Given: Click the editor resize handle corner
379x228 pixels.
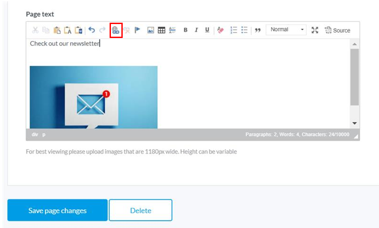Looking at the screenshot, I should (x=356, y=137).
